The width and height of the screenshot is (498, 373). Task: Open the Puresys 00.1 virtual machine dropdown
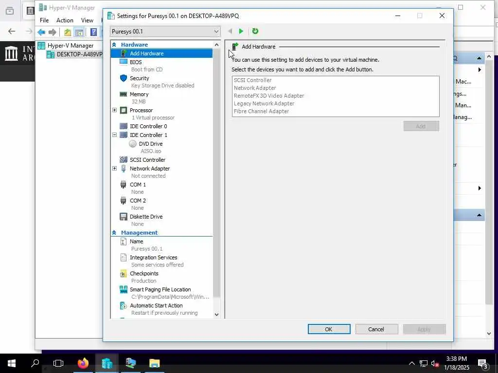165,32
